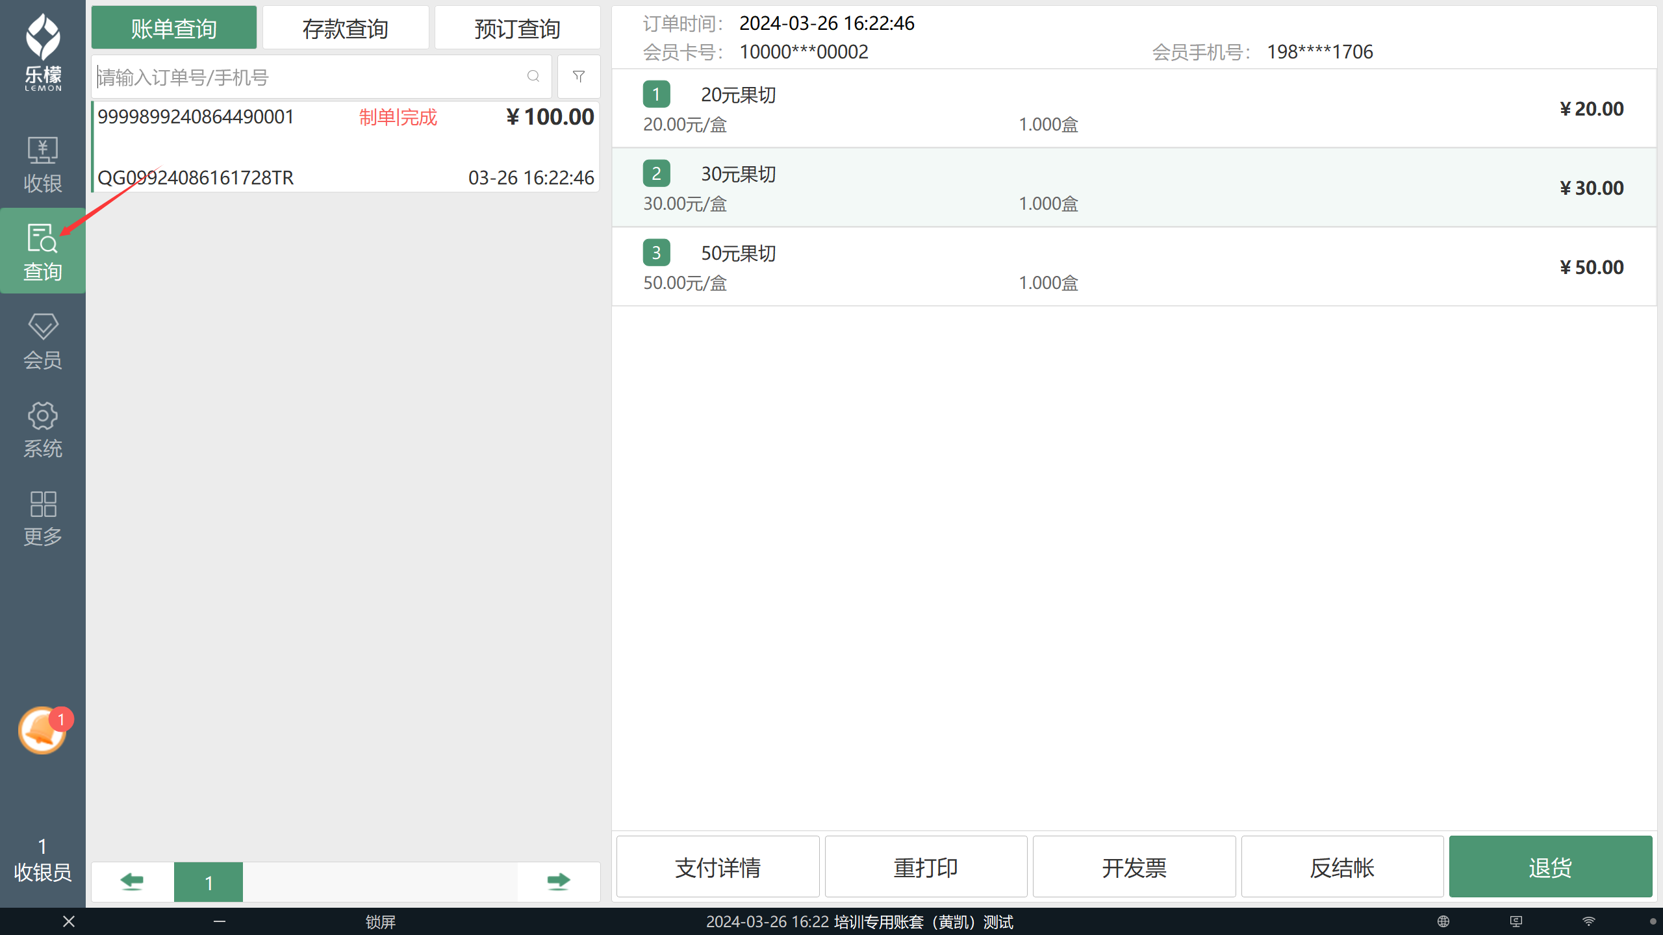Image resolution: width=1663 pixels, height=935 pixels.
Task: Focus the 请输入订单号/手机号 search field
Action: [322, 77]
